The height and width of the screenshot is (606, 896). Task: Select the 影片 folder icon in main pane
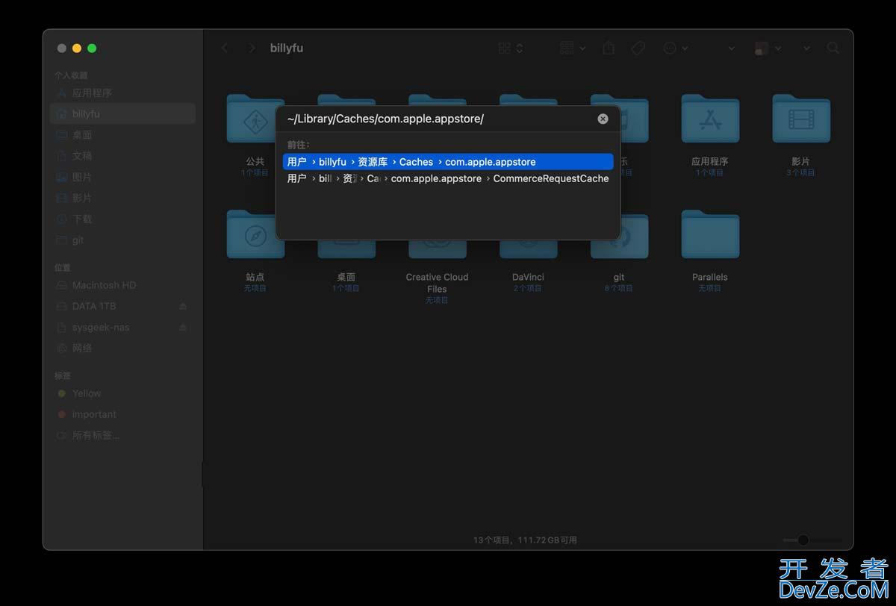(x=801, y=119)
